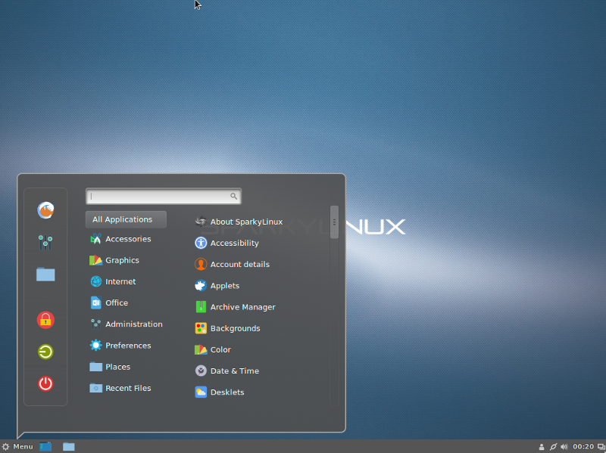Open the Accessibility text entry

click(x=234, y=243)
